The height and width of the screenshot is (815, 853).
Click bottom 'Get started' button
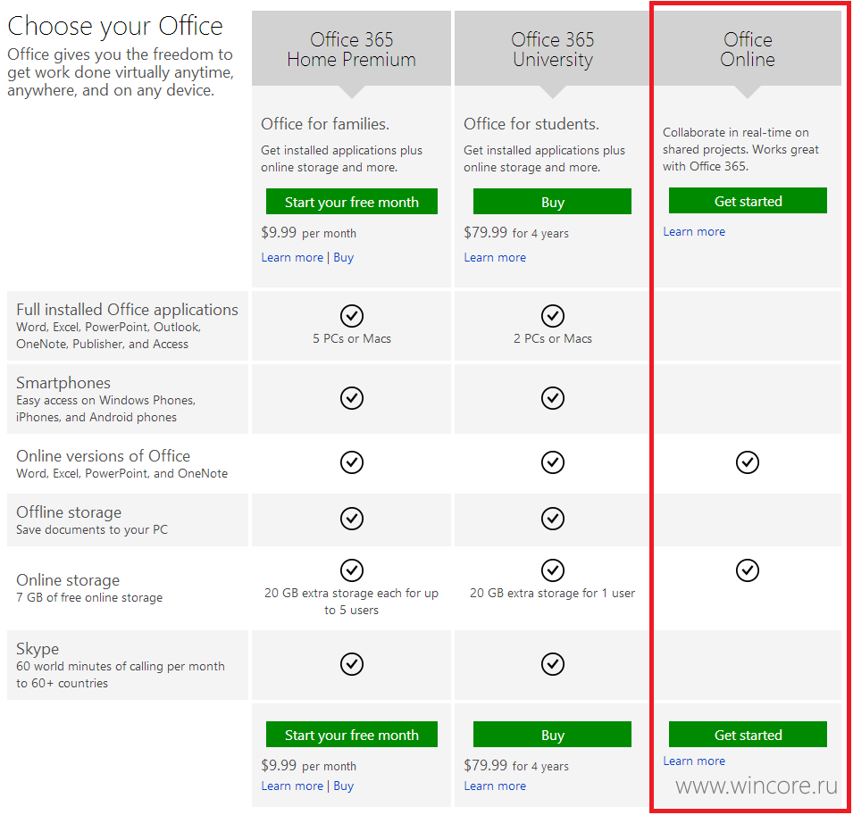coord(748,735)
